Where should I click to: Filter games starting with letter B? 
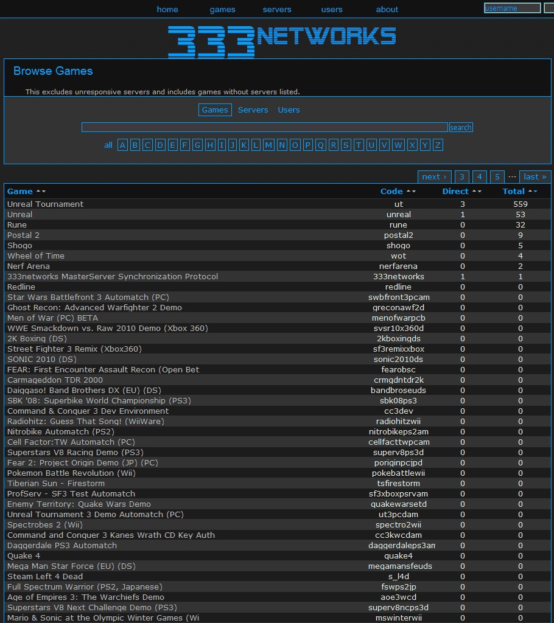[135, 145]
